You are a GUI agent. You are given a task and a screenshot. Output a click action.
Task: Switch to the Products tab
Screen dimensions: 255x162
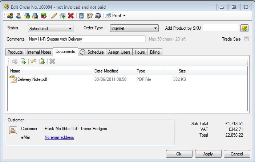click(15, 52)
